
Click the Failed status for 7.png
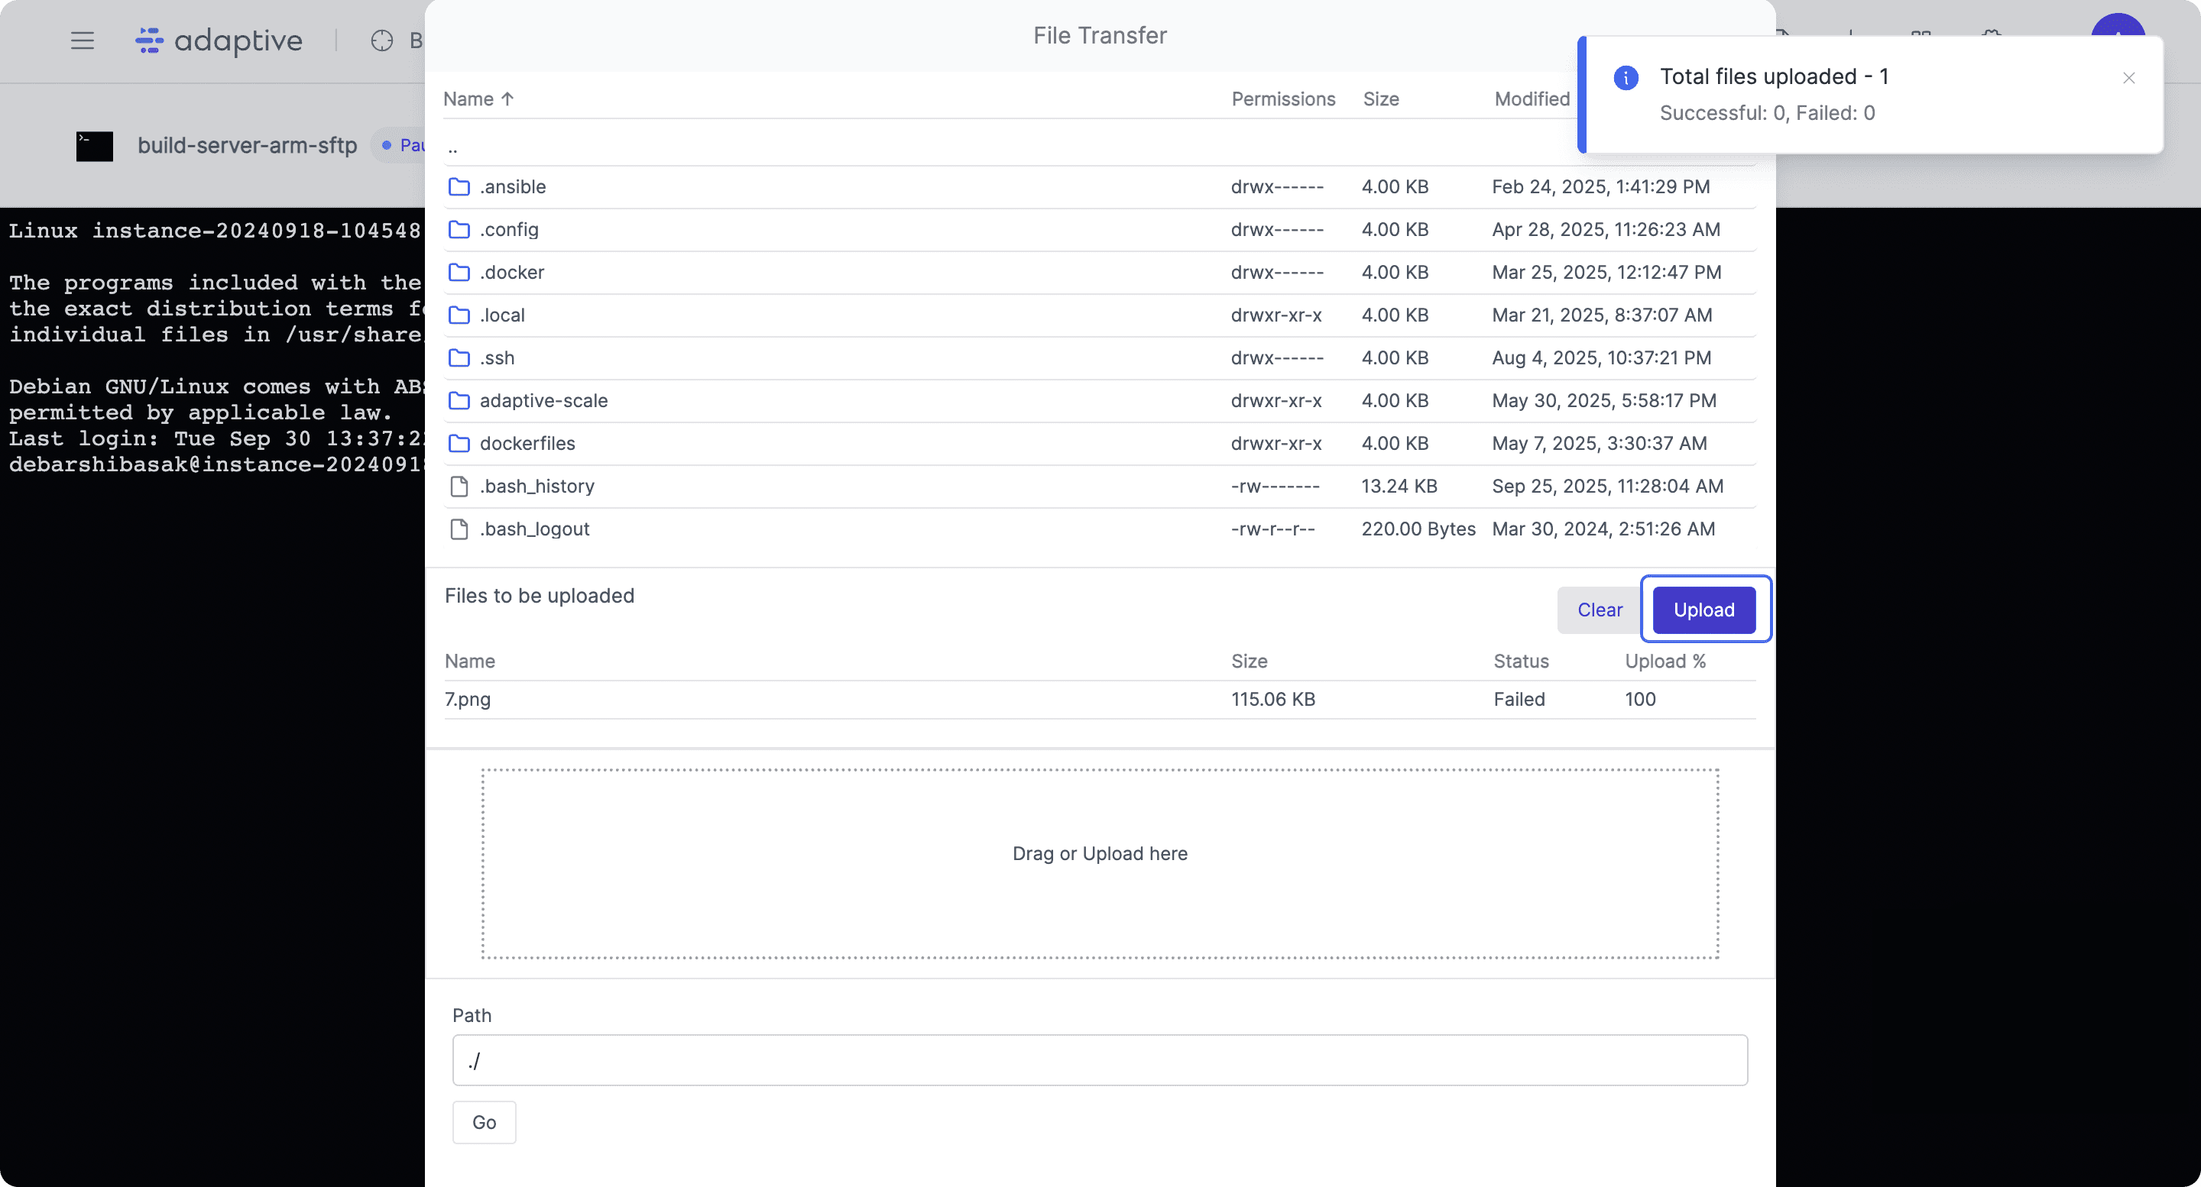click(x=1519, y=700)
